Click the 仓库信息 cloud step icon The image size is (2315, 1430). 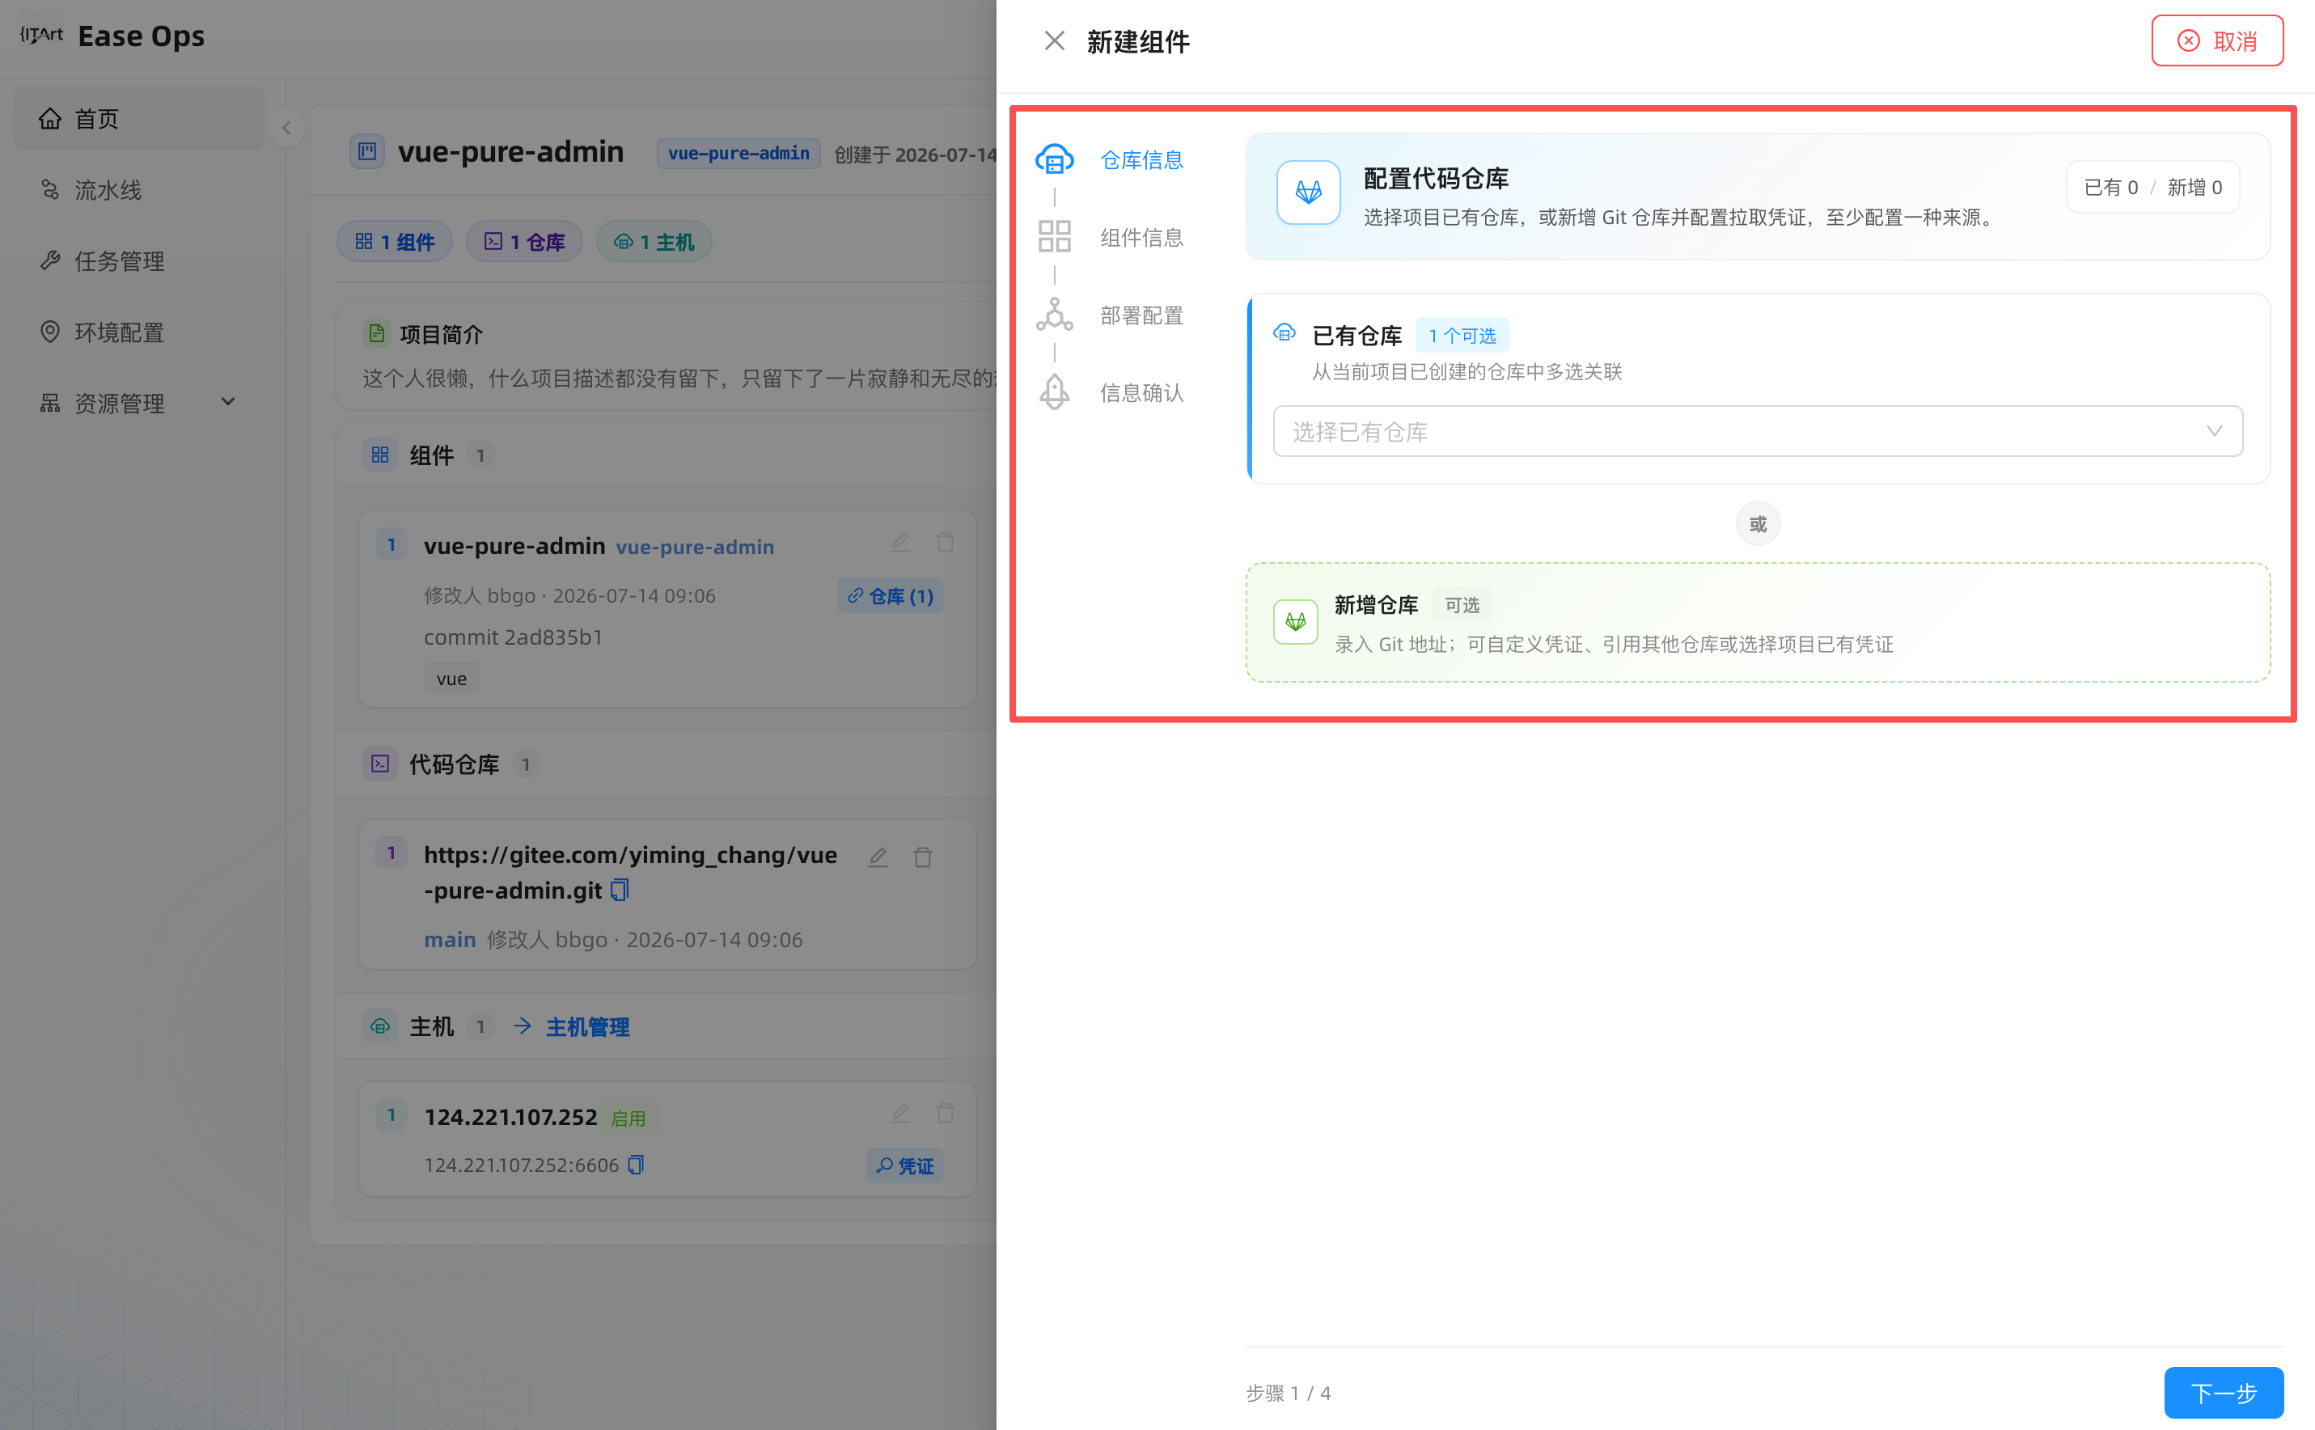(x=1053, y=159)
